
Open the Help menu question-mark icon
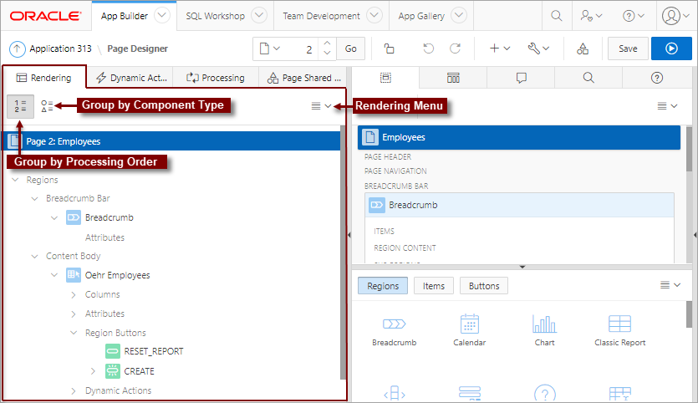[x=633, y=16]
